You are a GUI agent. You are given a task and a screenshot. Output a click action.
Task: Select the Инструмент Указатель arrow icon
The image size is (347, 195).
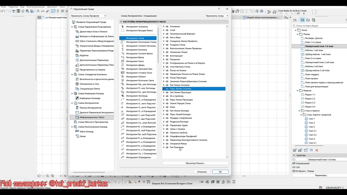(x=123, y=27)
